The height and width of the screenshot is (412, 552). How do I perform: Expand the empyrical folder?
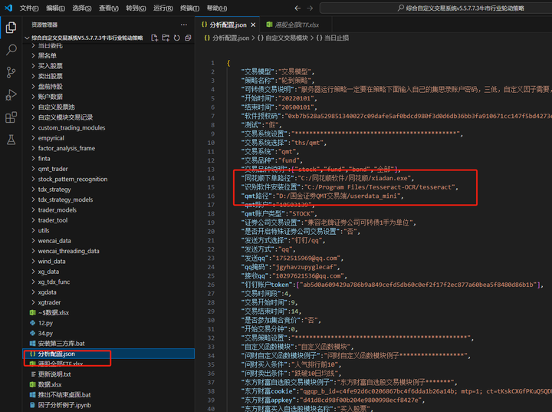click(51, 138)
